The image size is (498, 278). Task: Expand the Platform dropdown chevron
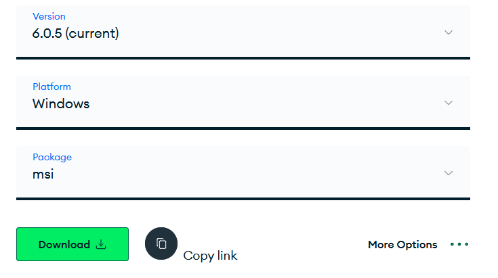(448, 103)
